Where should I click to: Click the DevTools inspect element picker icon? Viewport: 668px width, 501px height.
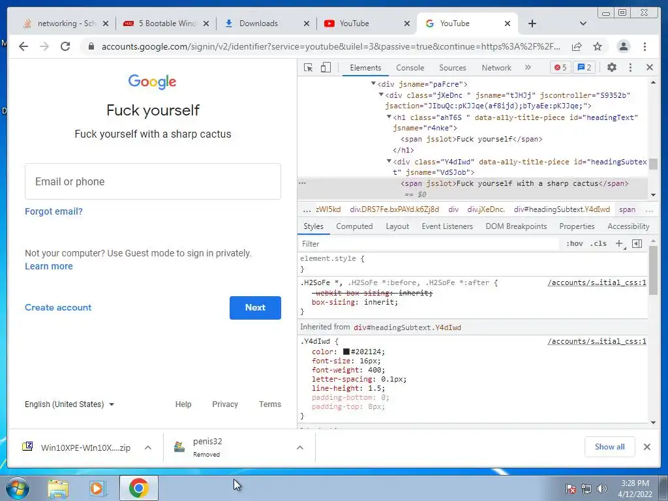[308, 68]
